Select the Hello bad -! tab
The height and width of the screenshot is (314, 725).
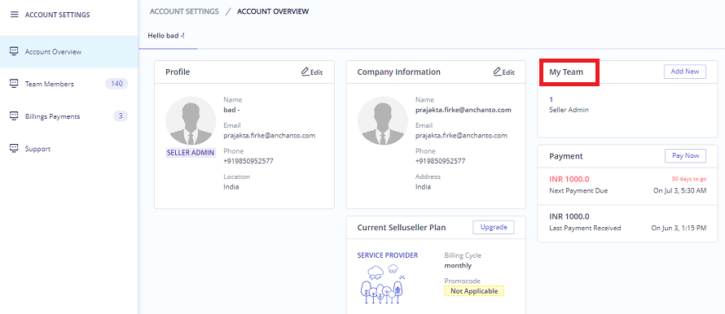(166, 36)
